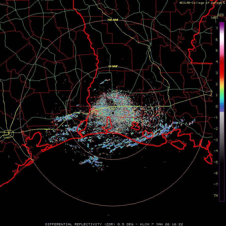Click the -1 value on the color scale
226x226 pixels.
216,118
